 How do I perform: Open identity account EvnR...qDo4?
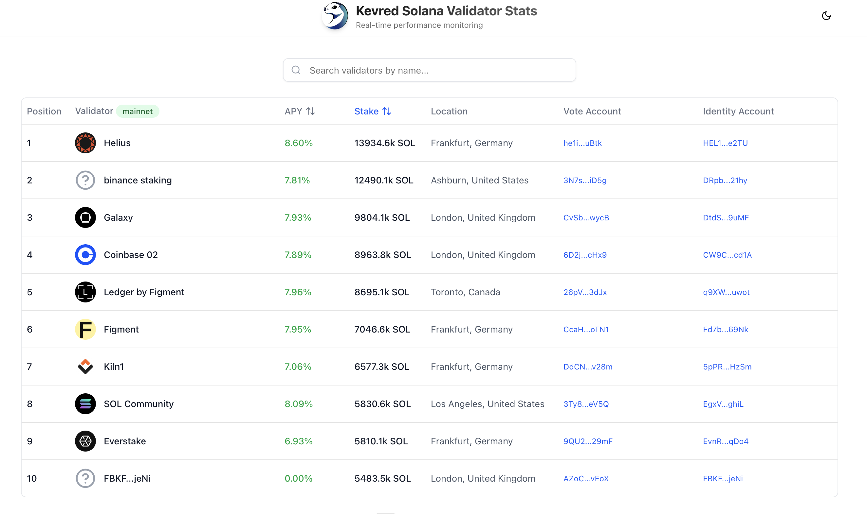(x=726, y=441)
